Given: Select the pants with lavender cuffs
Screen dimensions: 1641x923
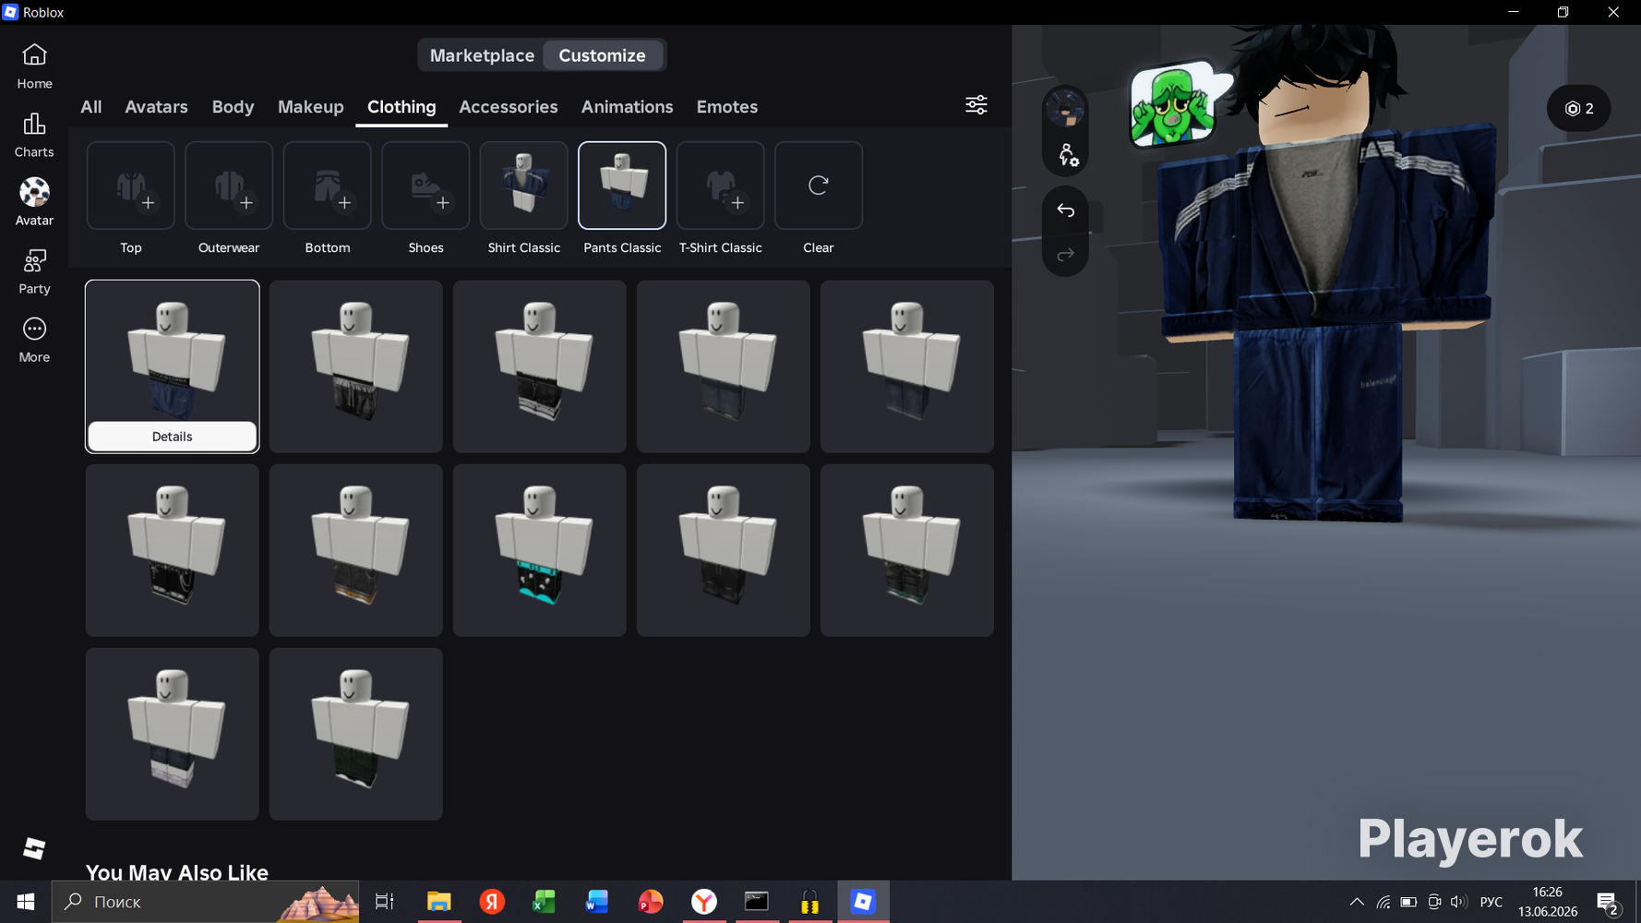Looking at the screenshot, I should coord(173,734).
